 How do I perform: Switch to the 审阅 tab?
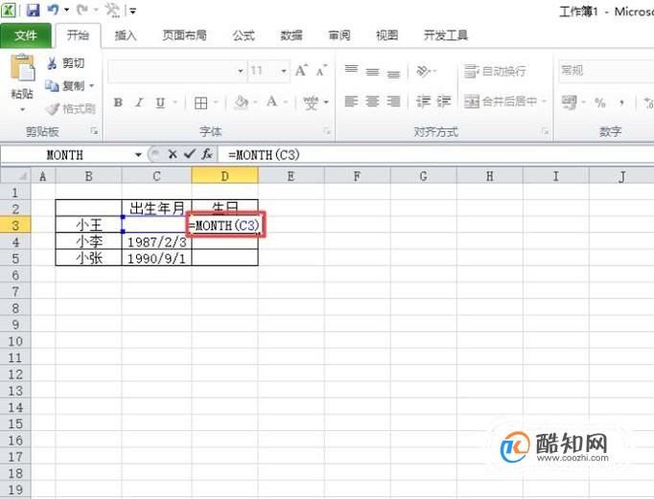click(x=339, y=35)
